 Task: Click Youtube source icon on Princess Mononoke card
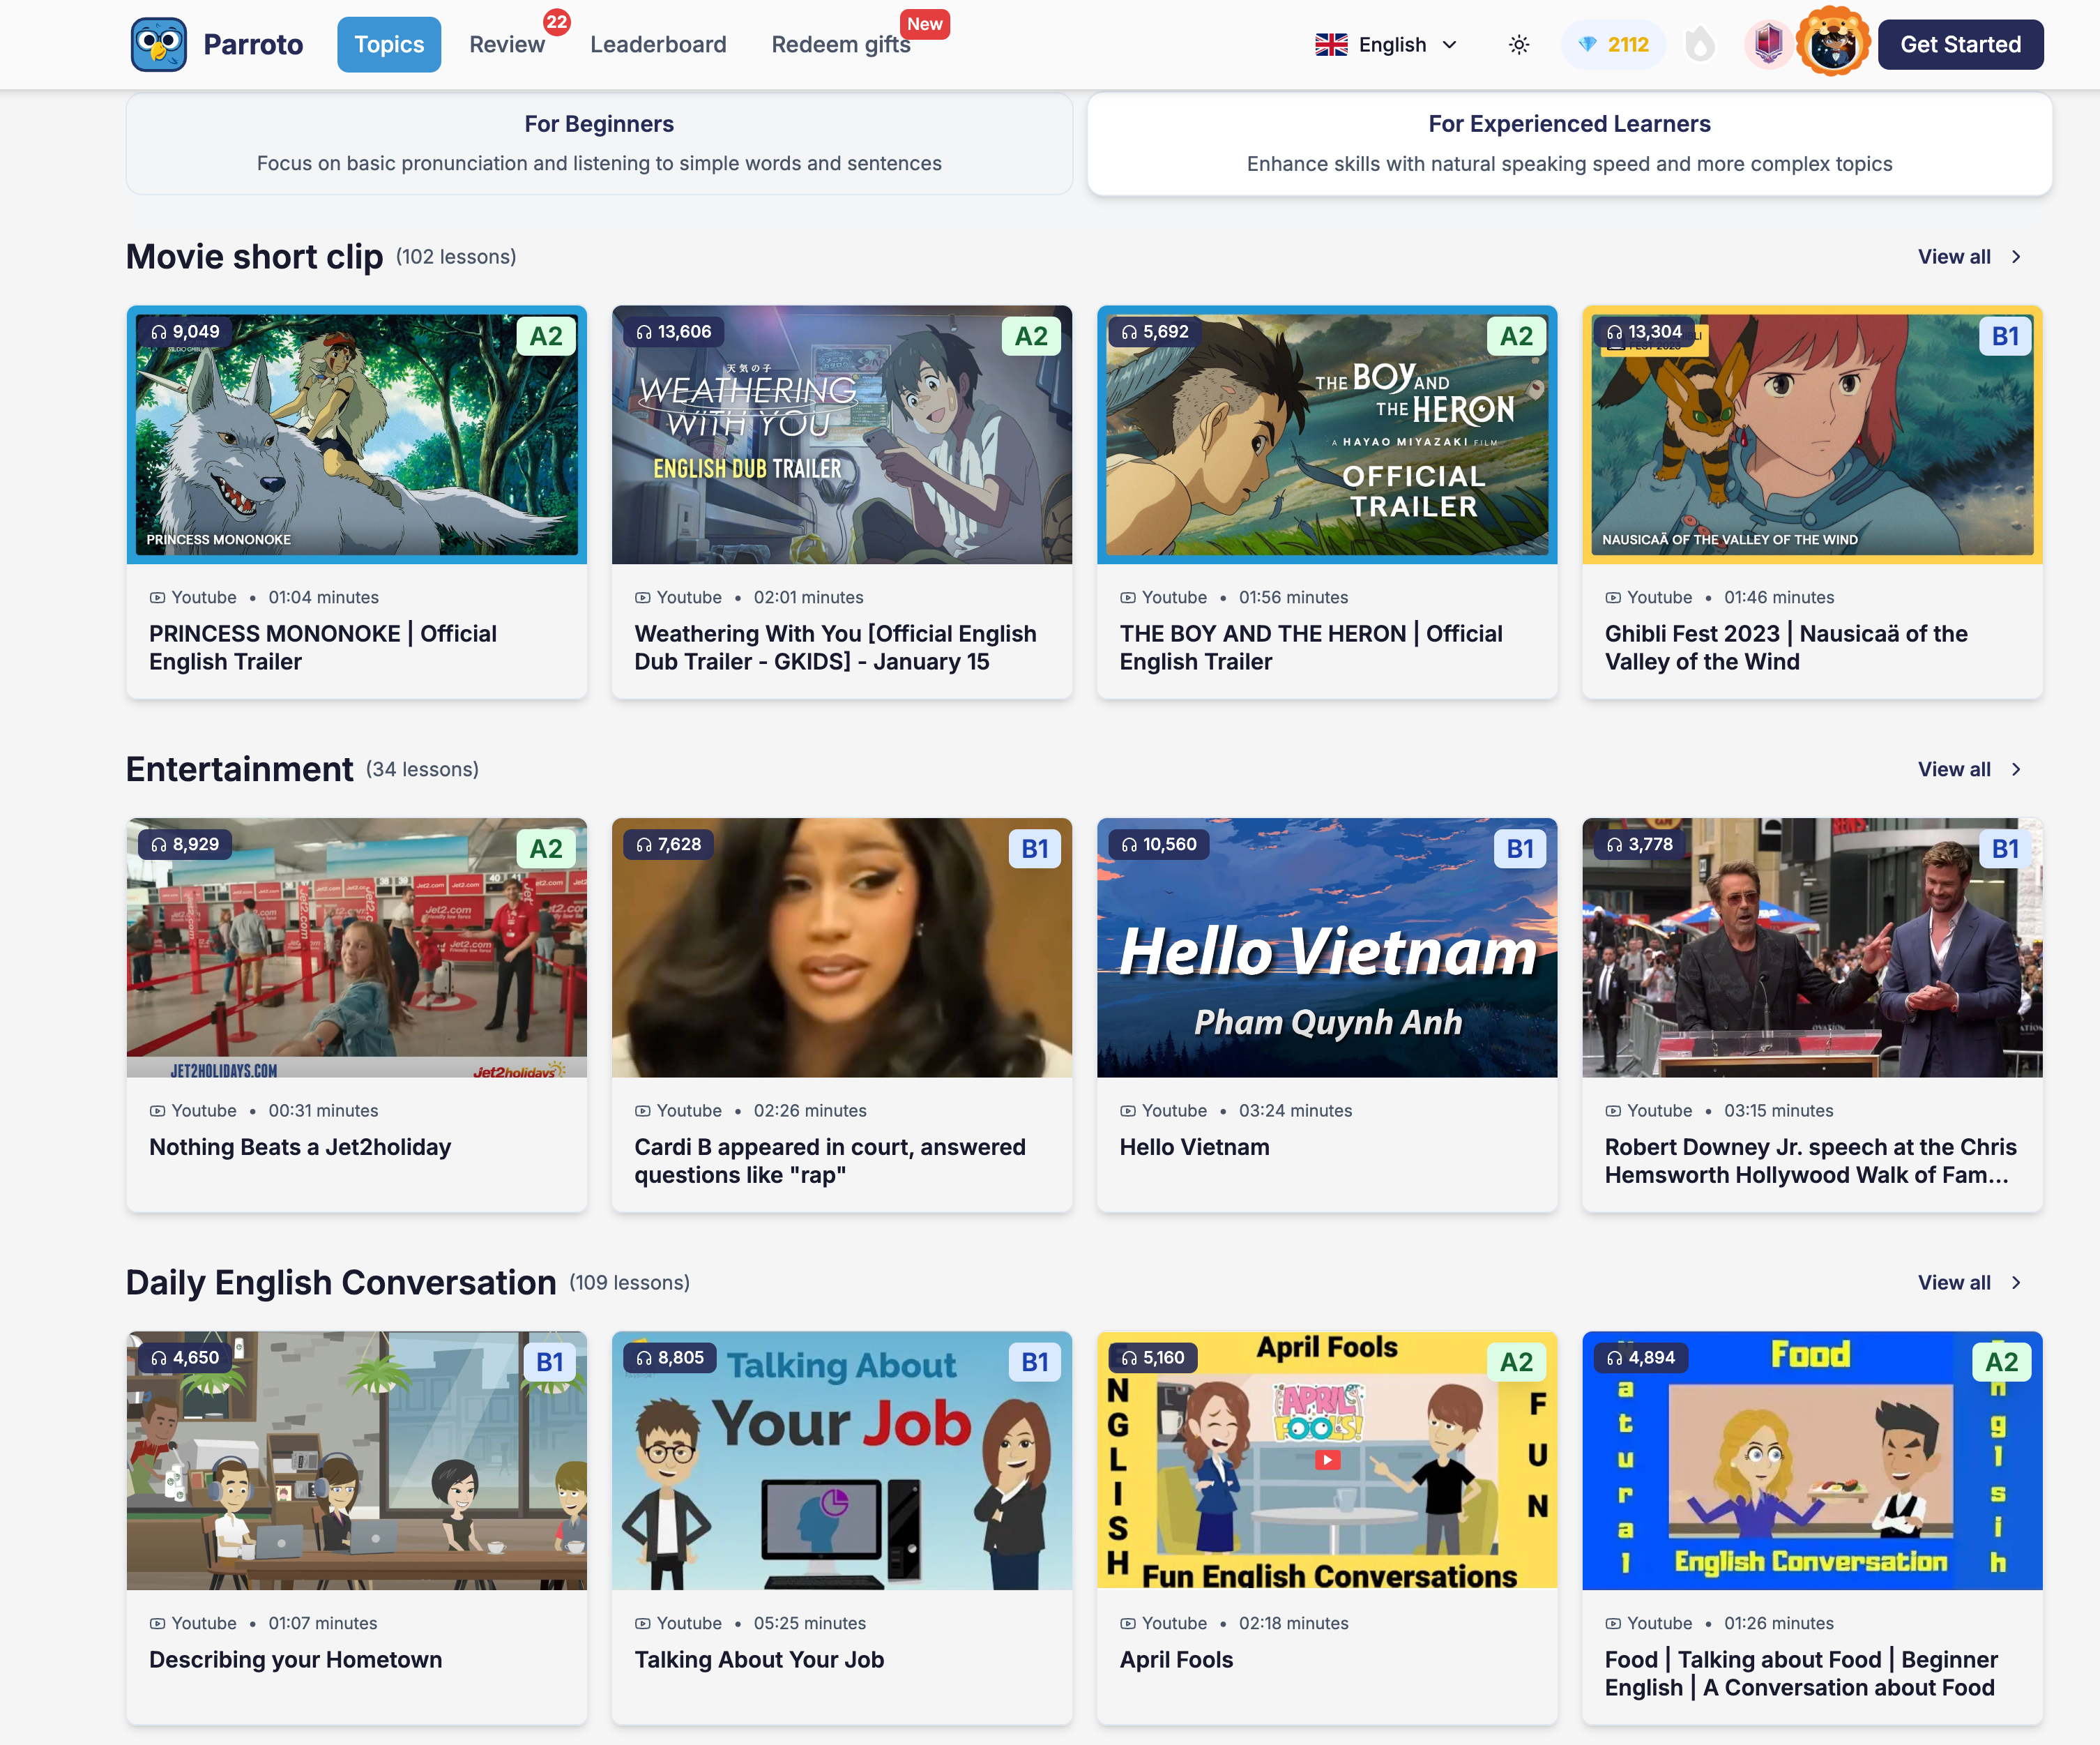157,598
